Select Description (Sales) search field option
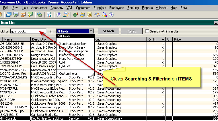Viewport: 218px width, 121px height. pyautogui.click(x=72, y=47)
